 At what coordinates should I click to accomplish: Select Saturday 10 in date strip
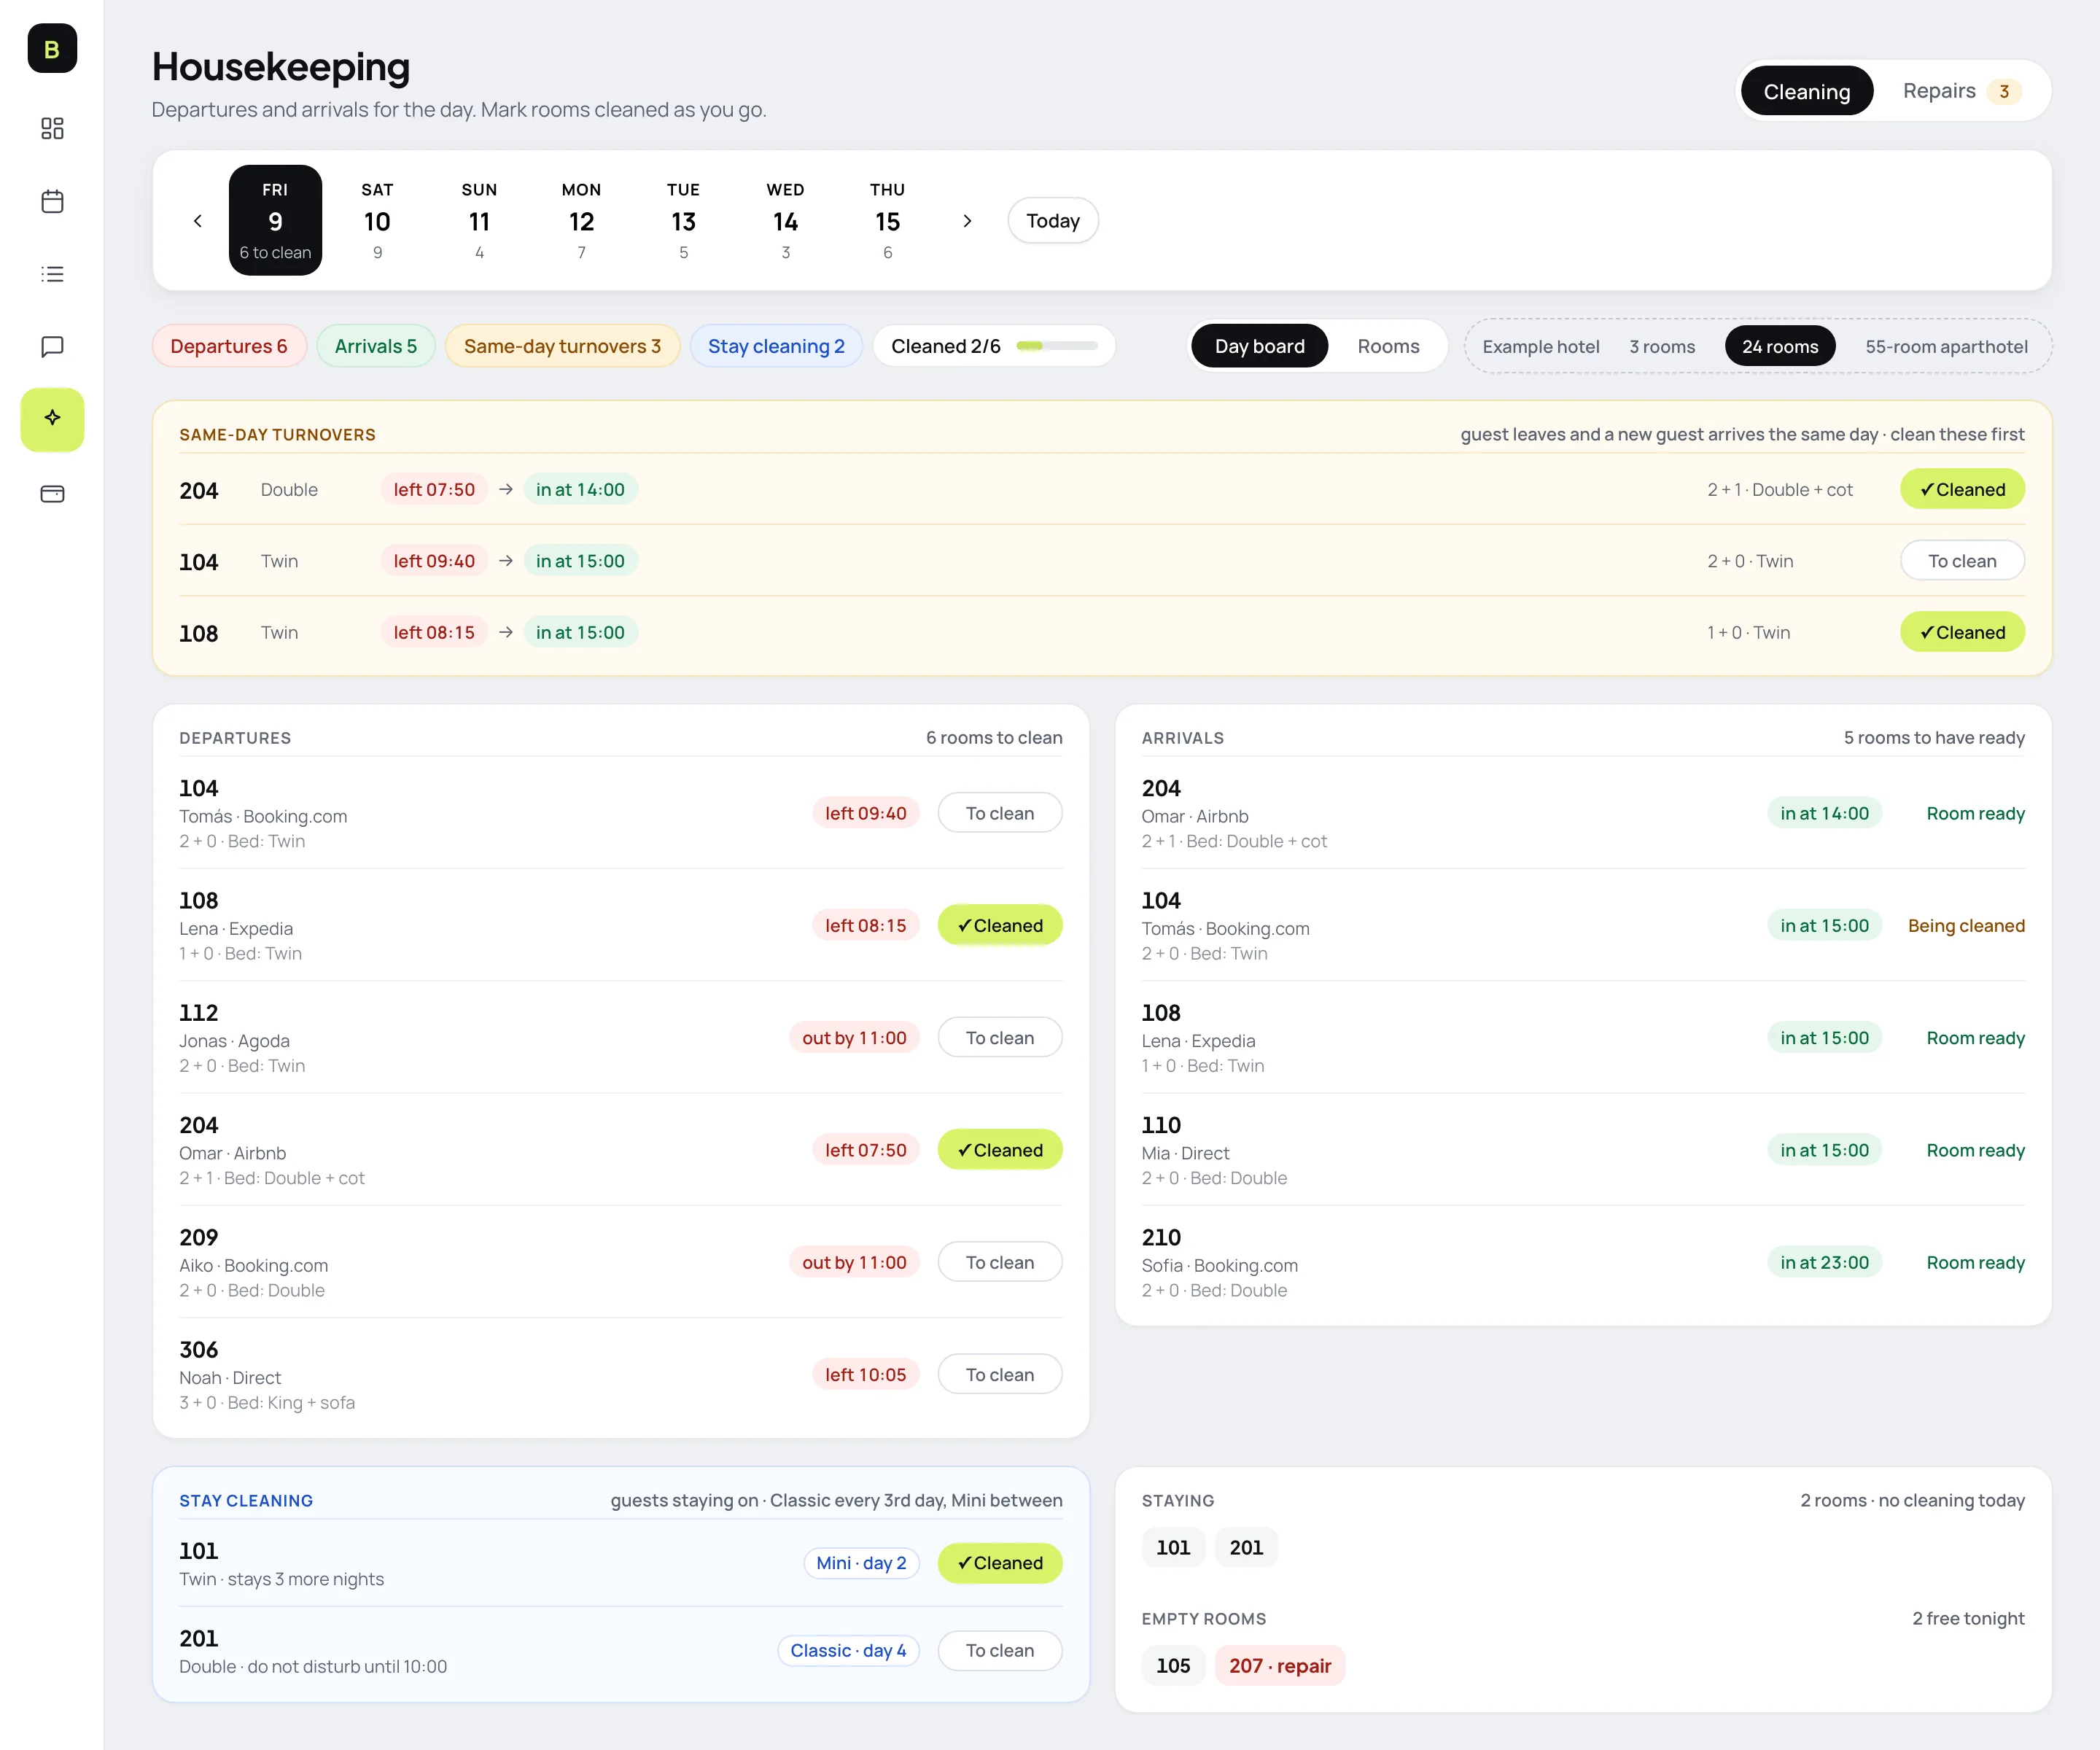point(377,221)
